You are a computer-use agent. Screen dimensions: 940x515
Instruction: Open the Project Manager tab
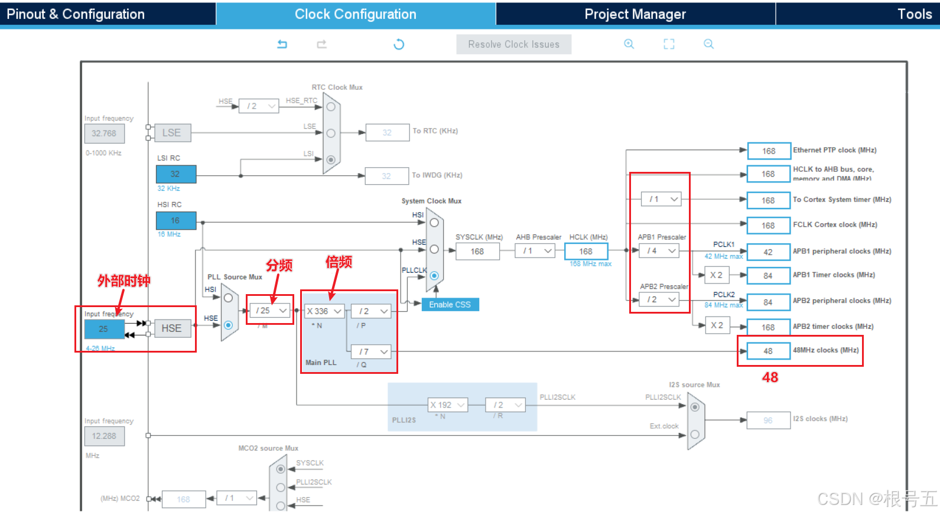click(x=635, y=14)
